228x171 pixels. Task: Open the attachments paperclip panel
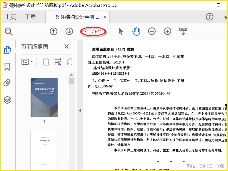tap(7, 83)
